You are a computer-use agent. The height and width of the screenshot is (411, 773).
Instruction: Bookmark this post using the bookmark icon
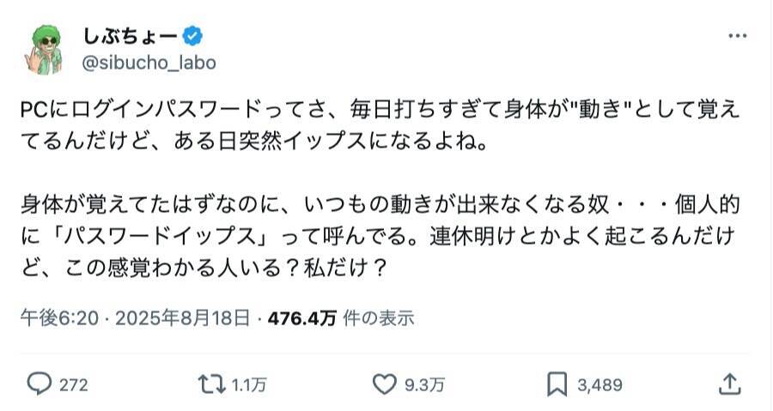[x=557, y=384]
